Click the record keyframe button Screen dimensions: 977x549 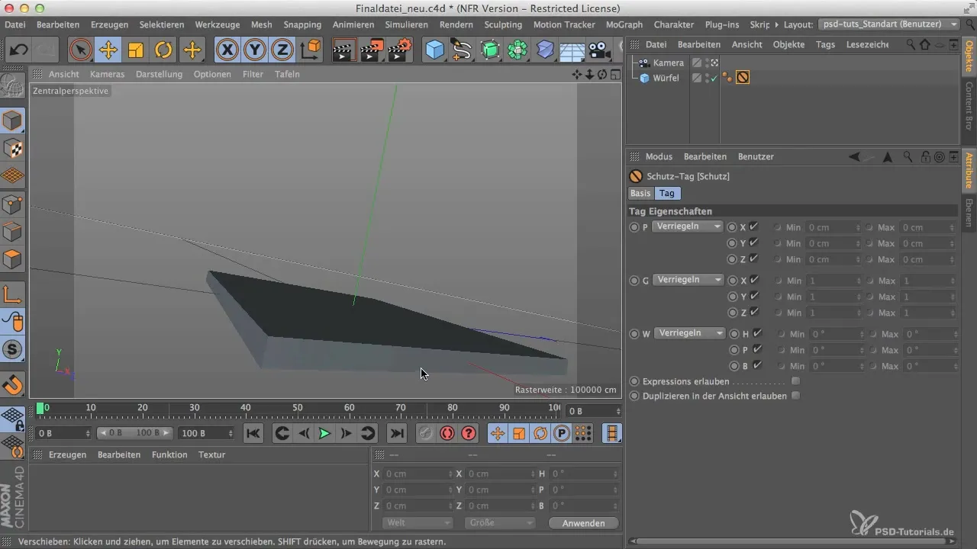click(x=425, y=433)
